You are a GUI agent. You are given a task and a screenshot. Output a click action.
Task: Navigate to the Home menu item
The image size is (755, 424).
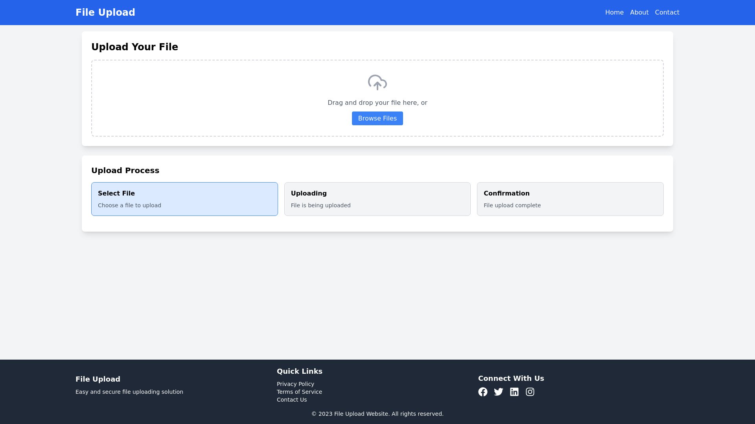pos(614,12)
